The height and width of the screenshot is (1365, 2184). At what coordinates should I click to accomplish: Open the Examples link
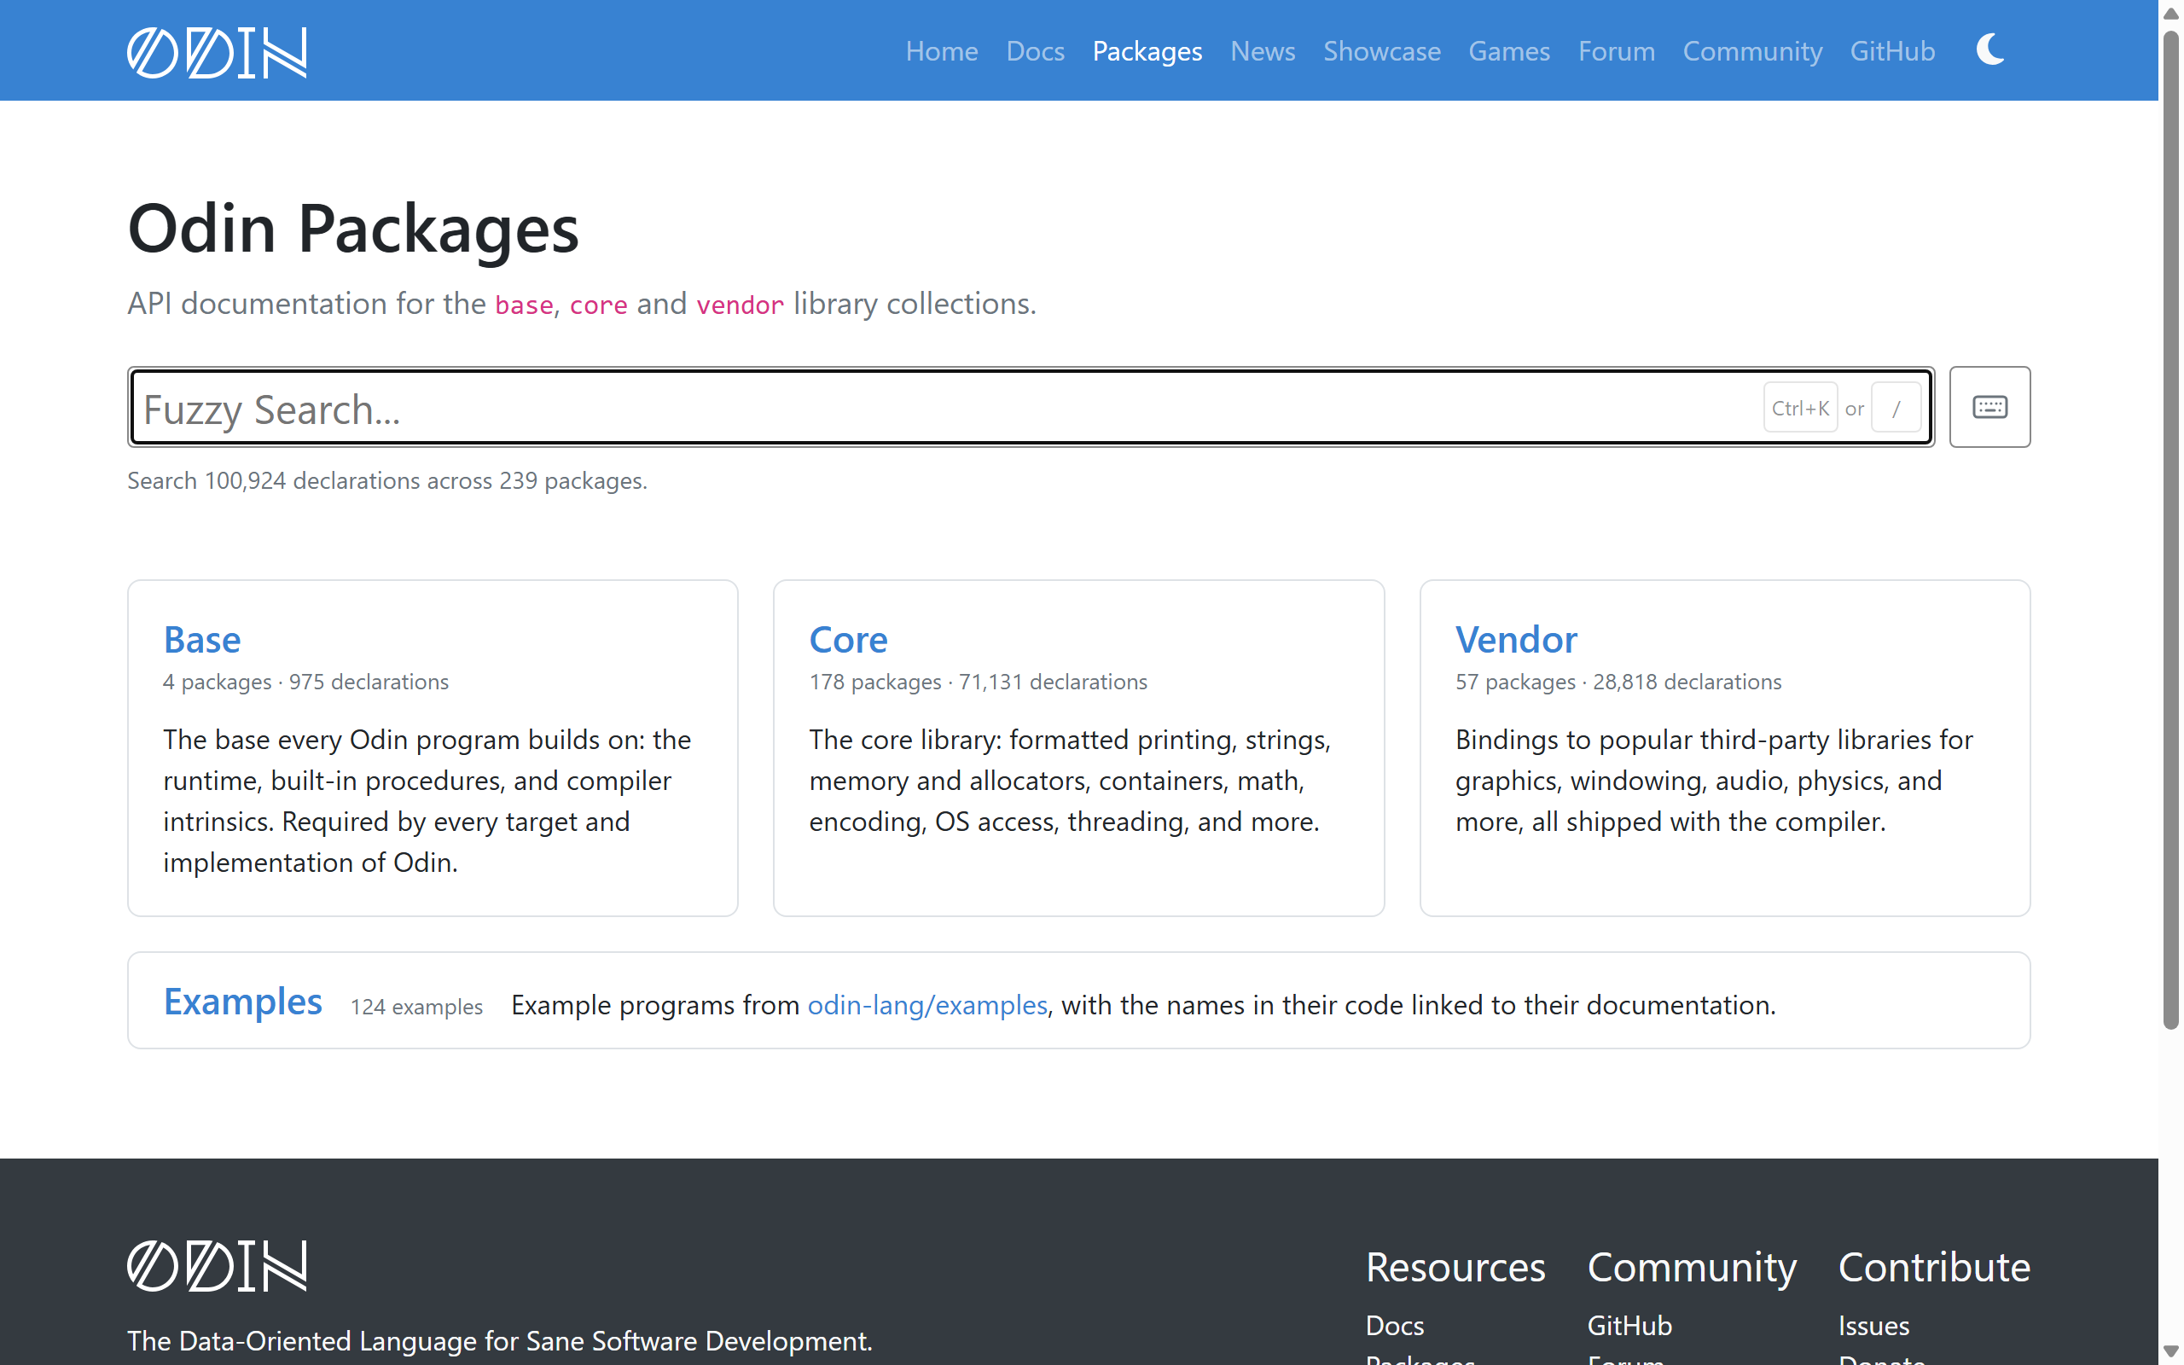click(243, 1002)
